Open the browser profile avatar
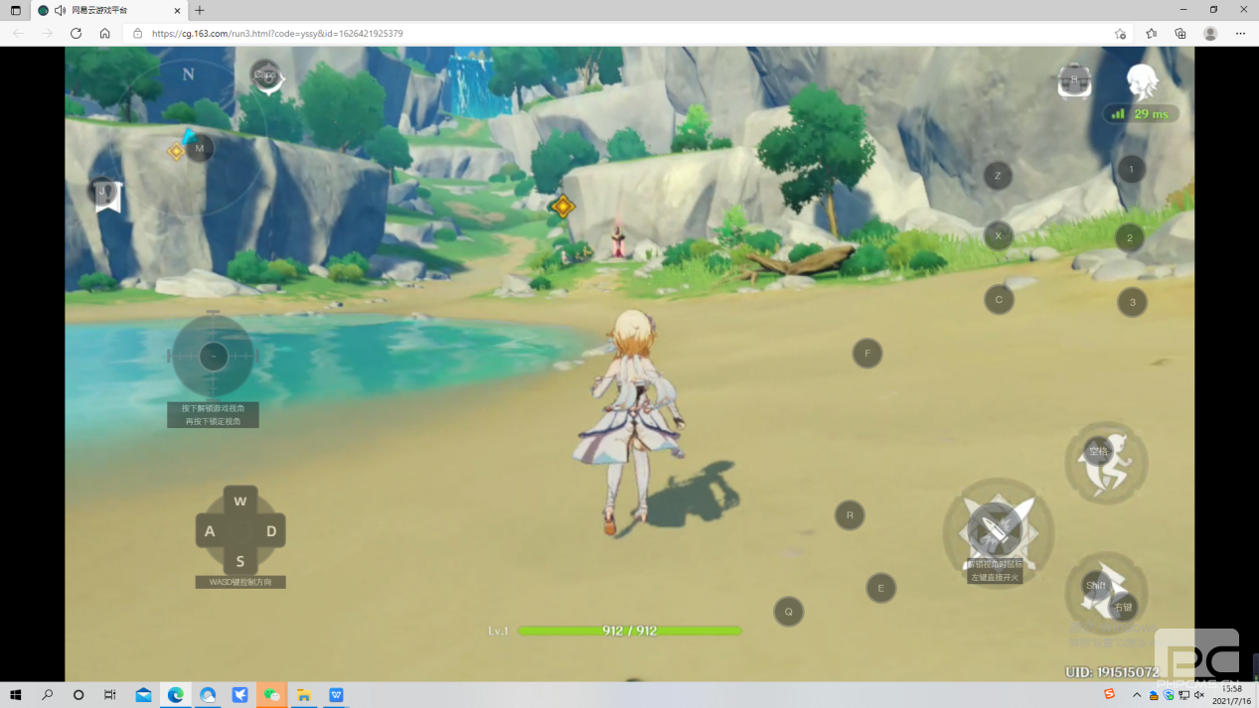The width and height of the screenshot is (1259, 708). 1210,34
